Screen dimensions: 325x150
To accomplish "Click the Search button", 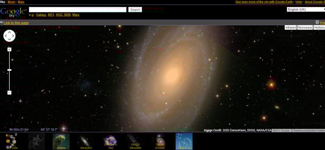I will (x=135, y=10).
